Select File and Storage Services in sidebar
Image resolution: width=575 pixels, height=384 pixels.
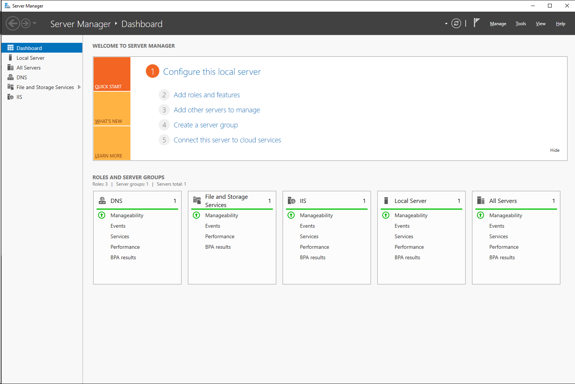coord(45,87)
